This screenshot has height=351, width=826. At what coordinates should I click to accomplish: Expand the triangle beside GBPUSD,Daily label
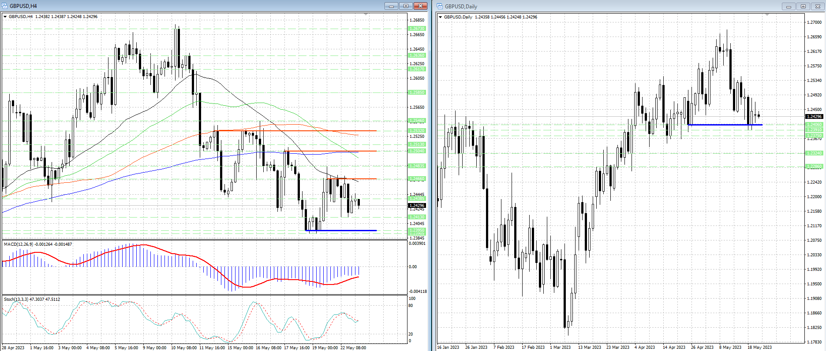pos(440,17)
